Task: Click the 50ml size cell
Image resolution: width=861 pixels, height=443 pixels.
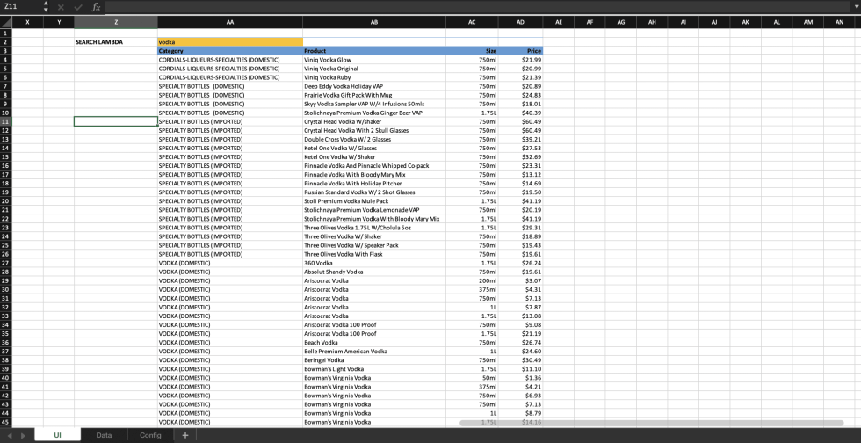Action: point(473,378)
